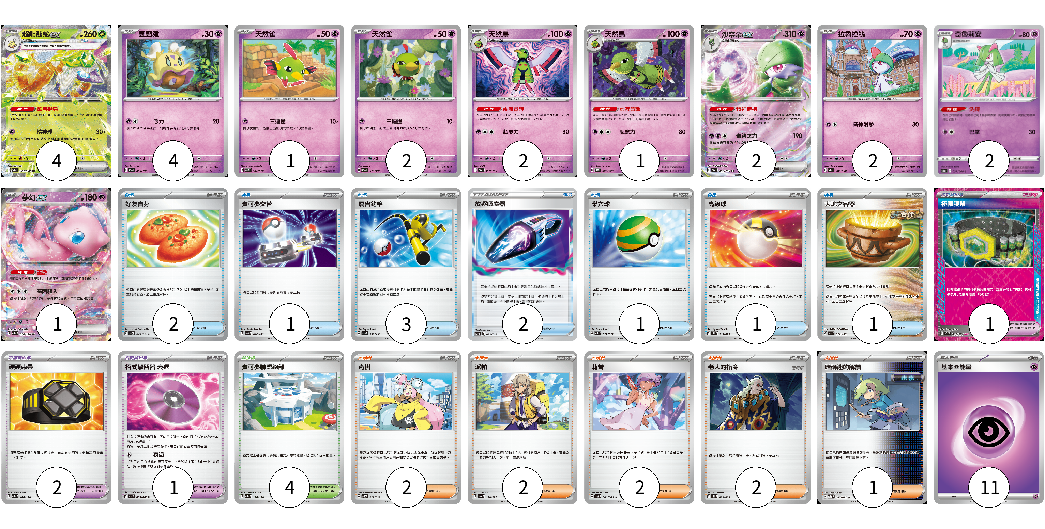
Task: Open the 超能豔鴕ex card thumbnail
Action: tap(56, 100)
